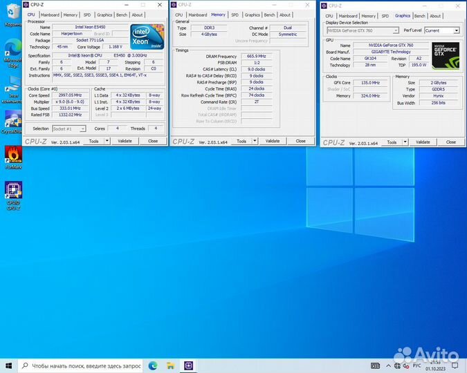Image resolution: width=467 pixels, height=373 pixels.
Task: Open the SPD tab in middle CPU-Z window
Action: [235, 15]
